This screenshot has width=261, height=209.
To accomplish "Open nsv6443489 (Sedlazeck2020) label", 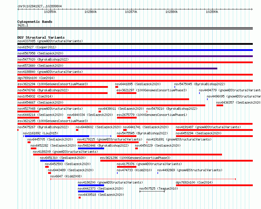I will [71, 170].
